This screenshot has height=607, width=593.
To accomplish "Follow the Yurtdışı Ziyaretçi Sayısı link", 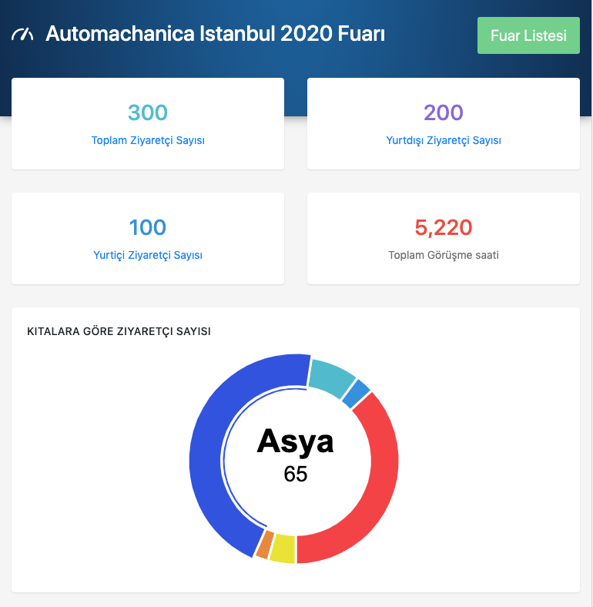I will pyautogui.click(x=444, y=141).
